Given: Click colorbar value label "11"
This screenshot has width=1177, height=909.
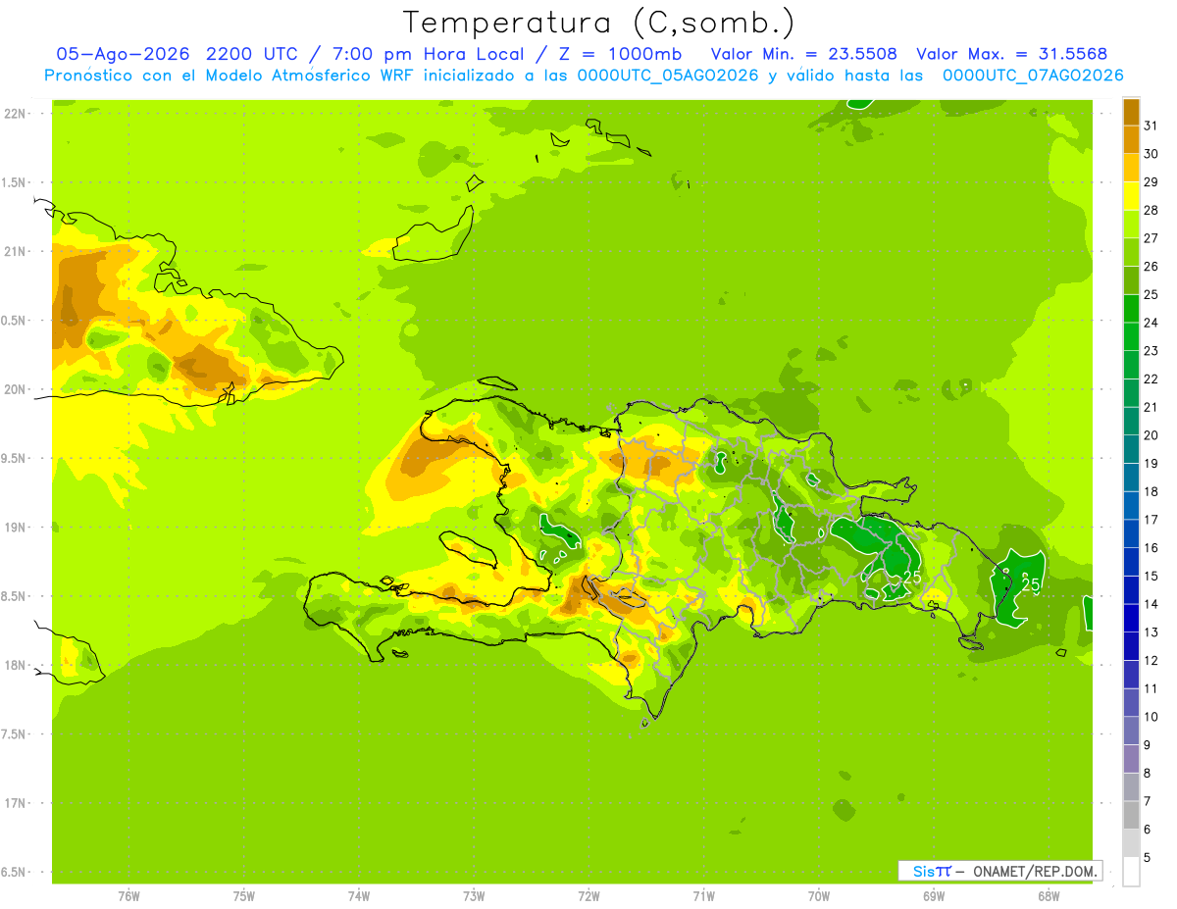Looking at the screenshot, I should [1151, 689].
